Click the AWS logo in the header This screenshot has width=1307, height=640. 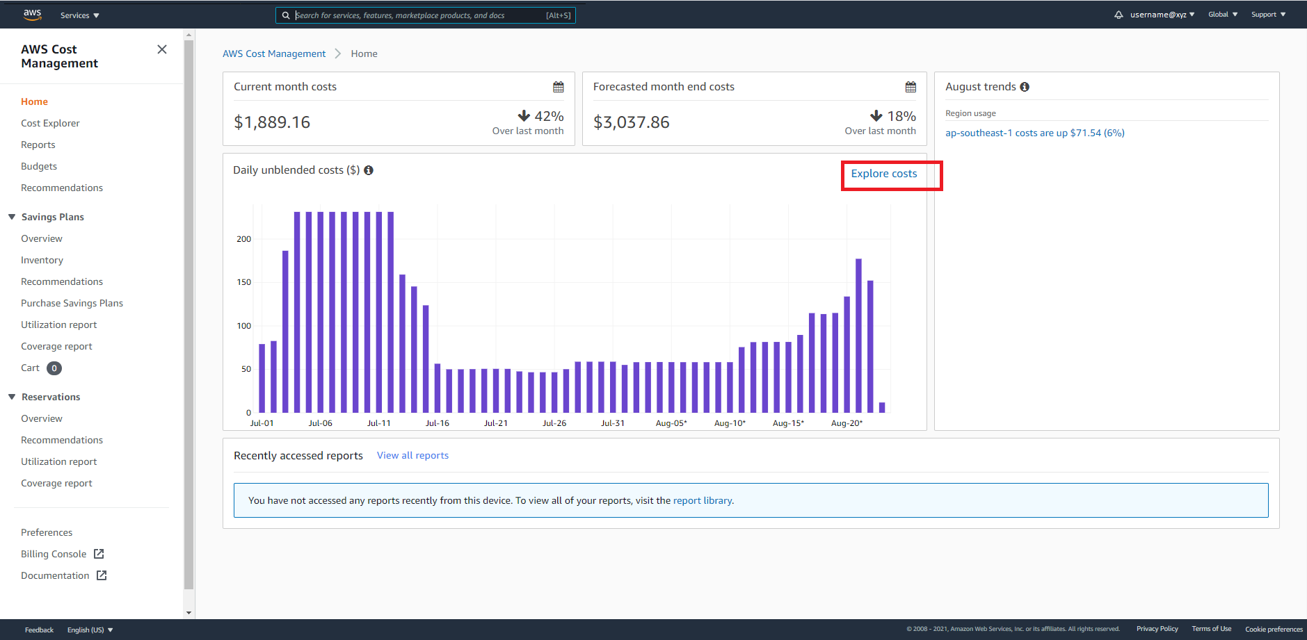(x=32, y=15)
